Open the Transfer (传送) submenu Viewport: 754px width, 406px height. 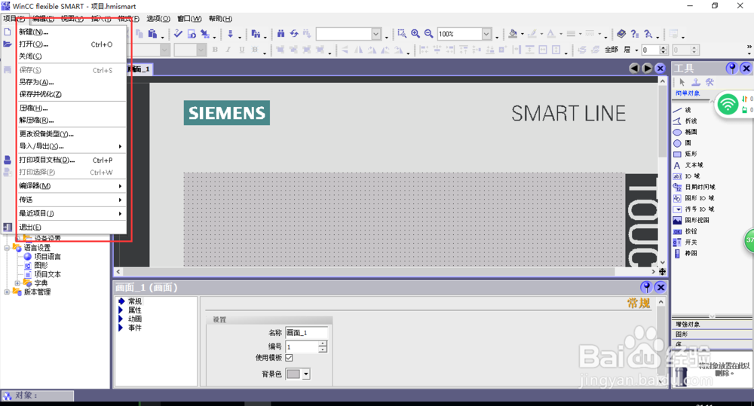71,200
